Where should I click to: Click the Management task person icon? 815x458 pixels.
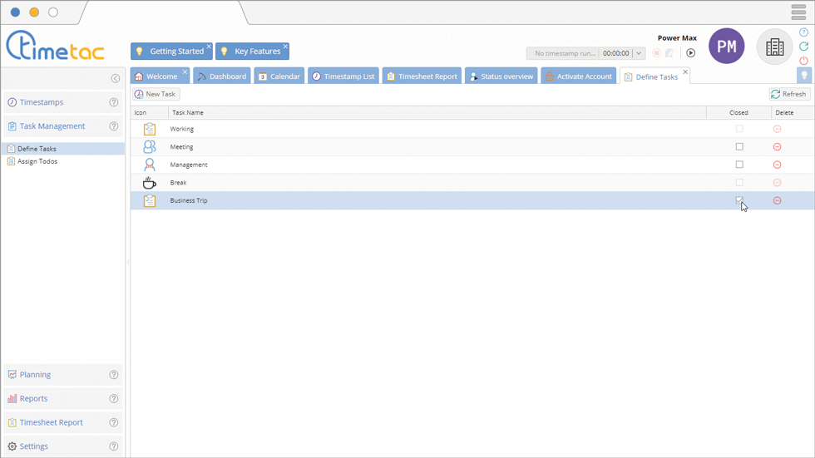(149, 165)
